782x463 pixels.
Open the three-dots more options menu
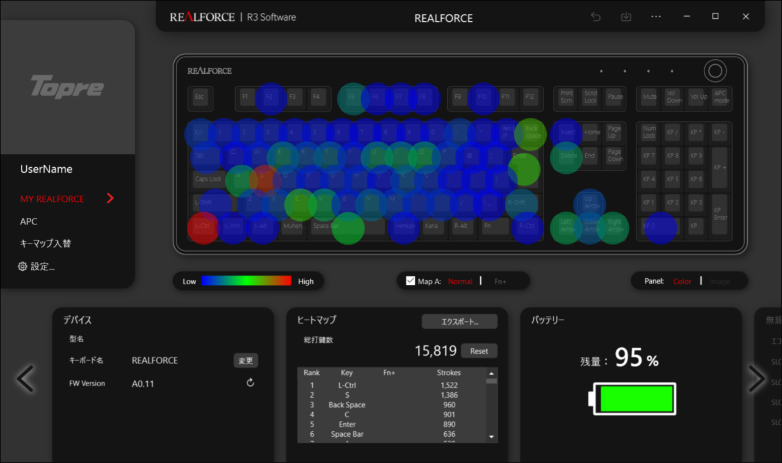coord(656,17)
